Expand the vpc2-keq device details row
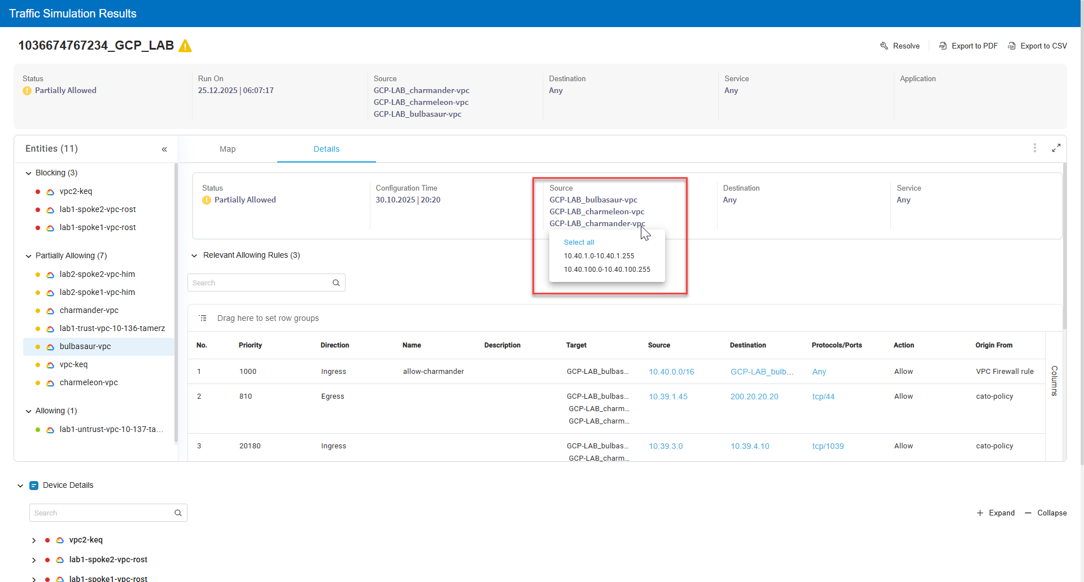The width and height of the screenshot is (1084, 582). click(x=34, y=540)
